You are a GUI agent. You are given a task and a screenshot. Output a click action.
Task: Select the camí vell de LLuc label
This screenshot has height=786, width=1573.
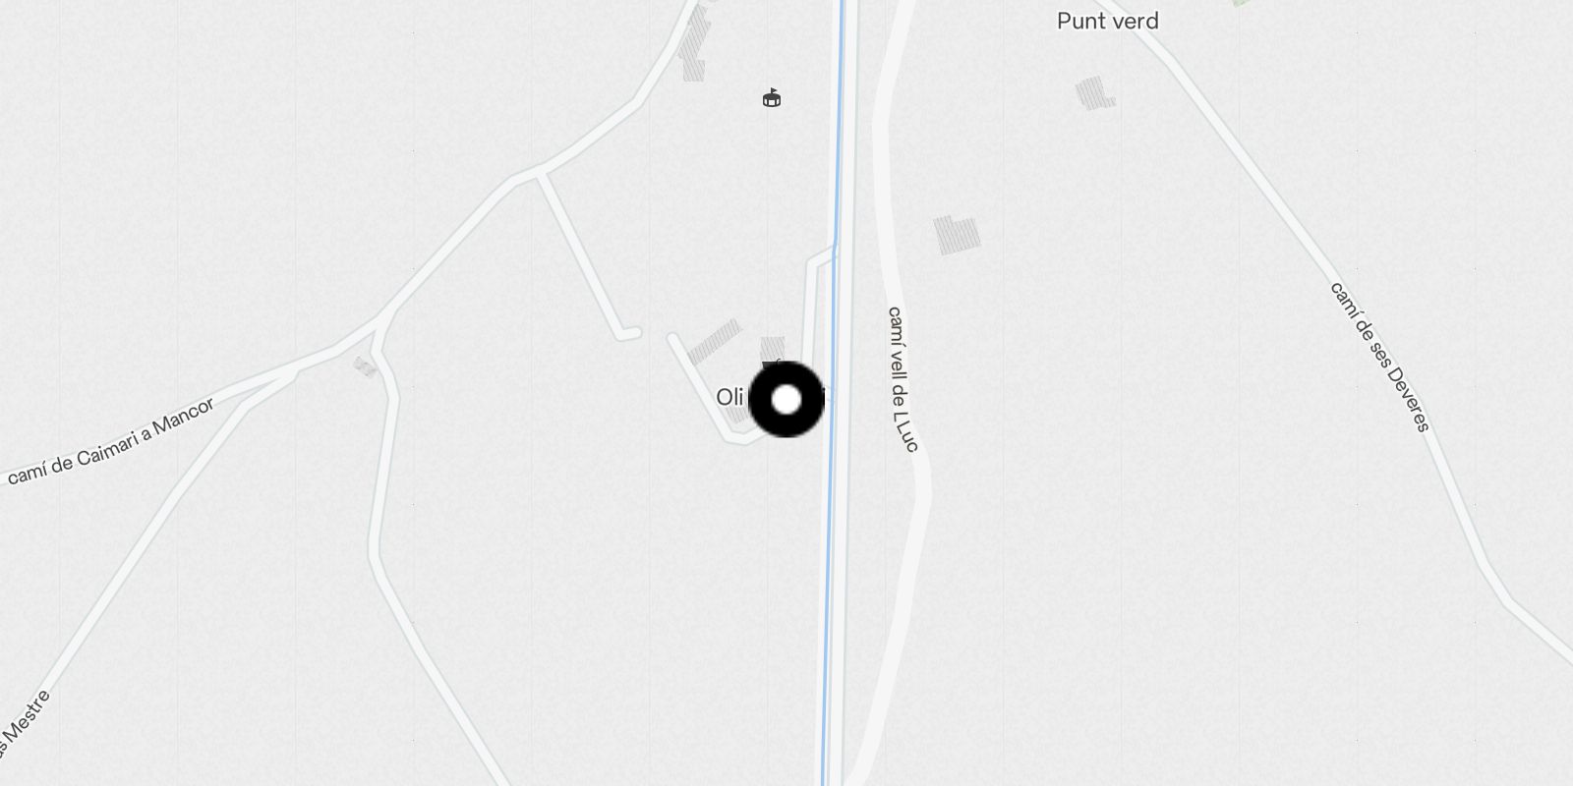point(903,379)
